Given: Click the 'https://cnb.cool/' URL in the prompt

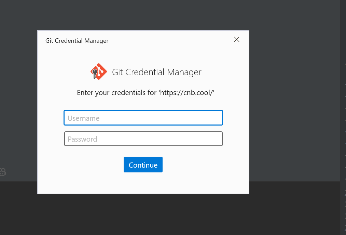Looking at the screenshot, I should click(186, 93).
